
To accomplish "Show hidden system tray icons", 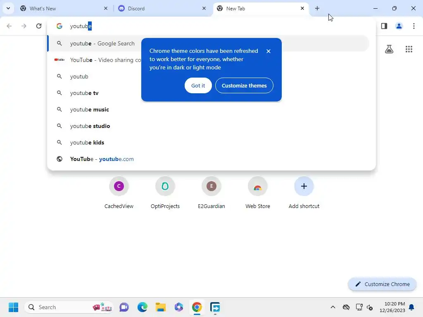I will pos(333,307).
